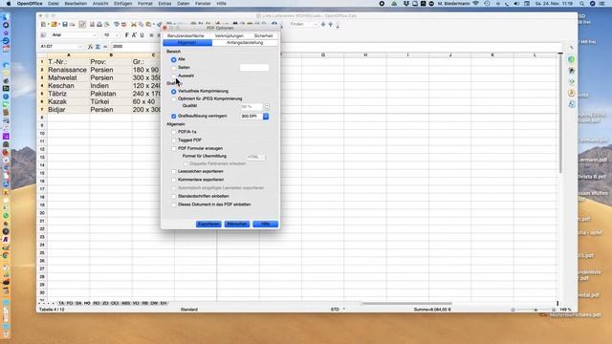Image resolution: width=612 pixels, height=344 pixels.
Task: Open the Arial font name dropdown
Action: coord(94,35)
